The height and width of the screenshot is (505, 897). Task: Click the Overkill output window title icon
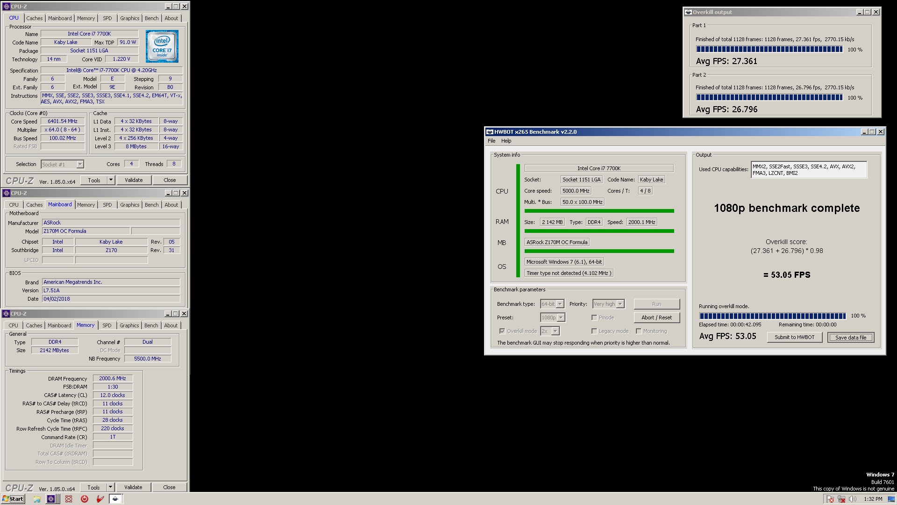coord(688,12)
